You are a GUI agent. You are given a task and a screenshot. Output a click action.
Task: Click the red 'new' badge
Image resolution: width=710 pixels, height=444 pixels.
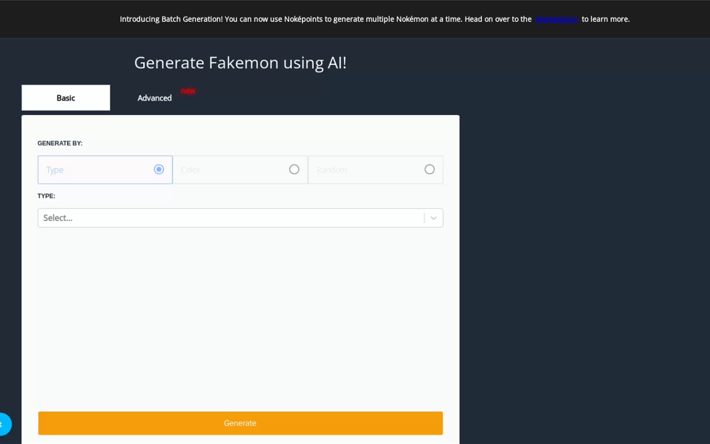(188, 91)
